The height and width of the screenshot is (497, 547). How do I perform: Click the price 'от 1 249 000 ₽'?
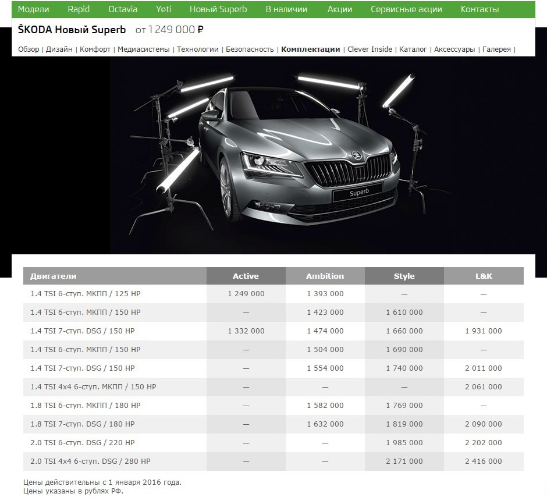click(169, 30)
